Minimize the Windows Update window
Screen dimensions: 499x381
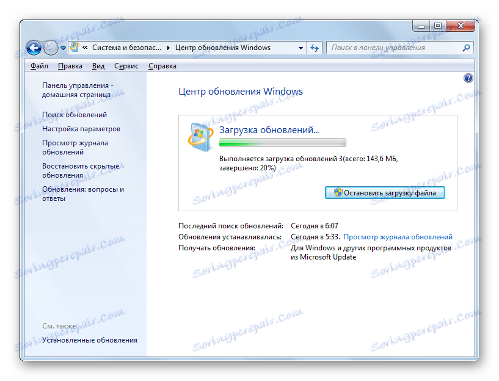(x=421, y=26)
